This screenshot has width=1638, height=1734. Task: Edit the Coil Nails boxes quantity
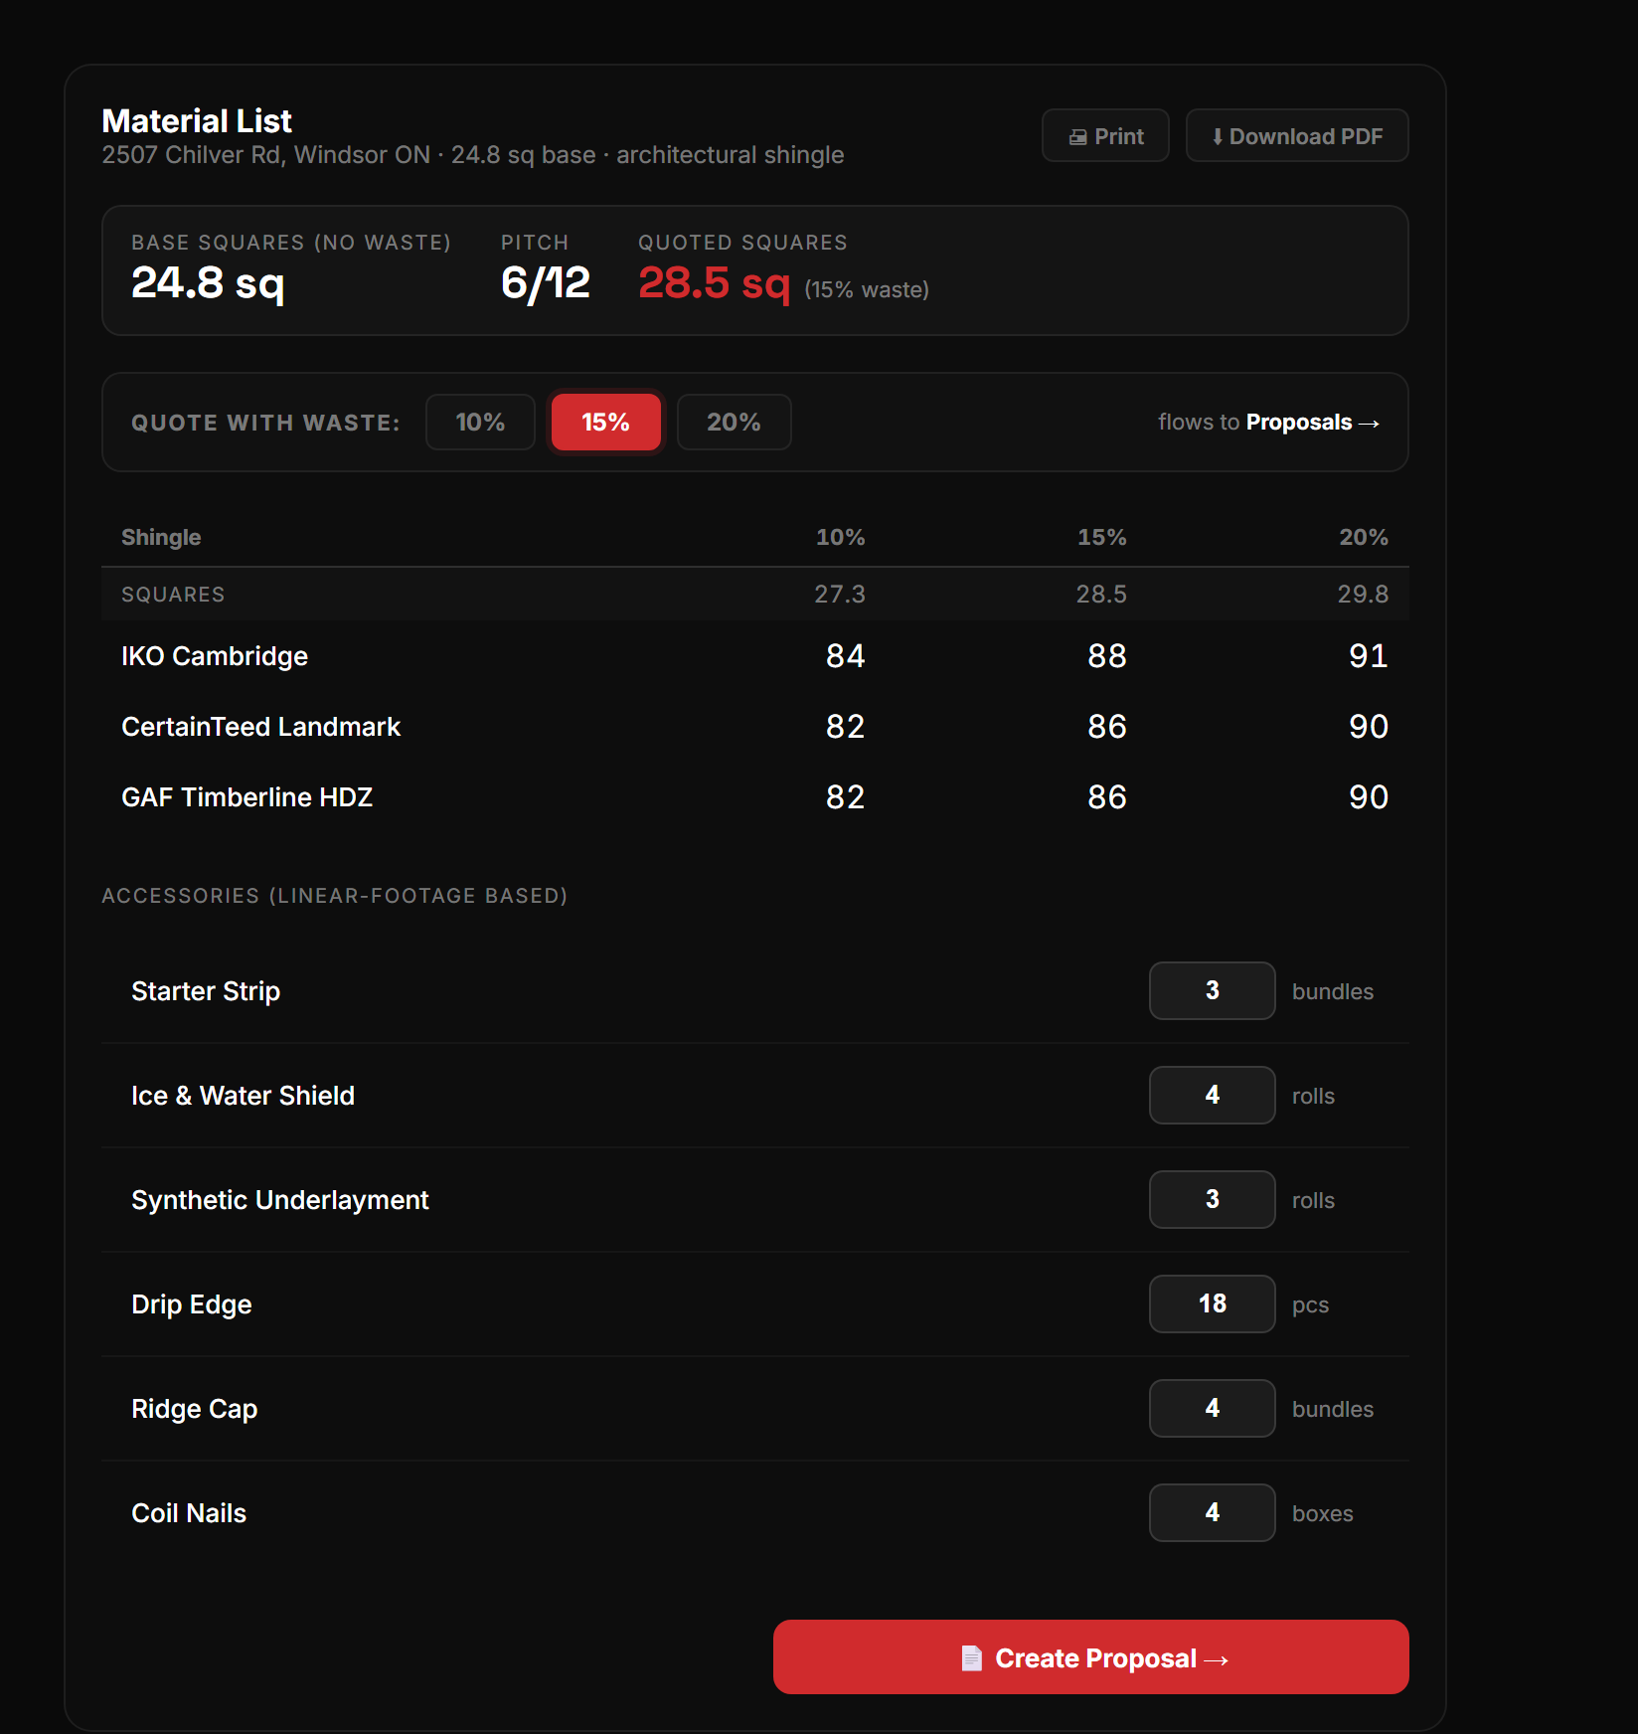[x=1213, y=1512]
